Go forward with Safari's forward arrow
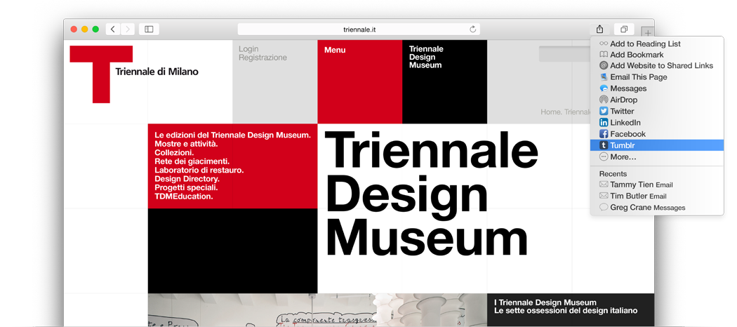 tap(128, 29)
